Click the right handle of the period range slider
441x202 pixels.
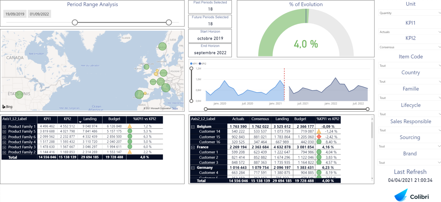pyautogui.click(x=169, y=22)
